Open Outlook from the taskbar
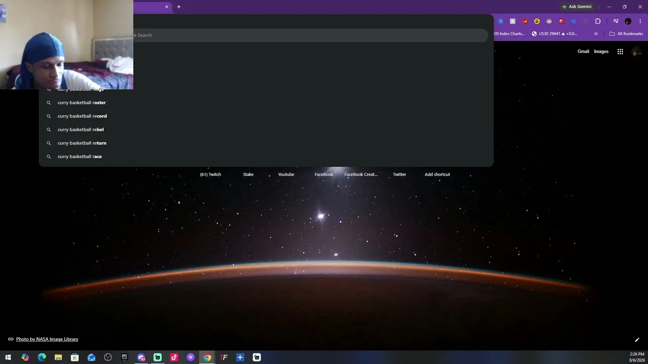 pyautogui.click(x=91, y=357)
